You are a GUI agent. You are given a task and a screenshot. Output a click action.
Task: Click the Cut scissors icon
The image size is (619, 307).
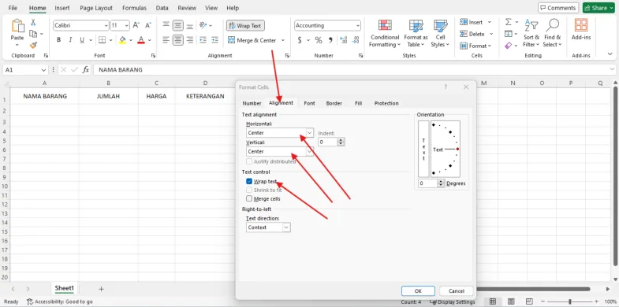[34, 23]
